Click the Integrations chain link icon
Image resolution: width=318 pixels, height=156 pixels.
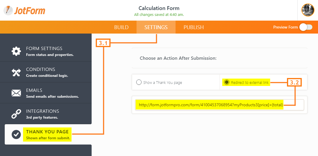tap(16, 114)
